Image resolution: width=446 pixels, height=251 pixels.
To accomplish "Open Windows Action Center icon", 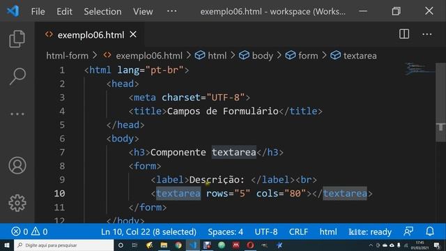I will 437,245.
